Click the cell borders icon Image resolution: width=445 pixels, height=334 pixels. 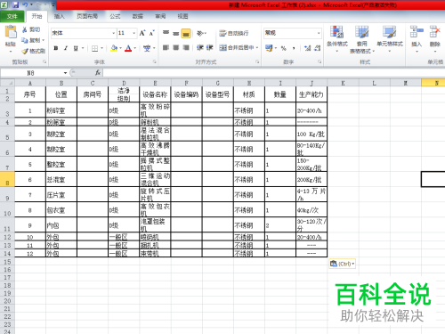point(95,48)
